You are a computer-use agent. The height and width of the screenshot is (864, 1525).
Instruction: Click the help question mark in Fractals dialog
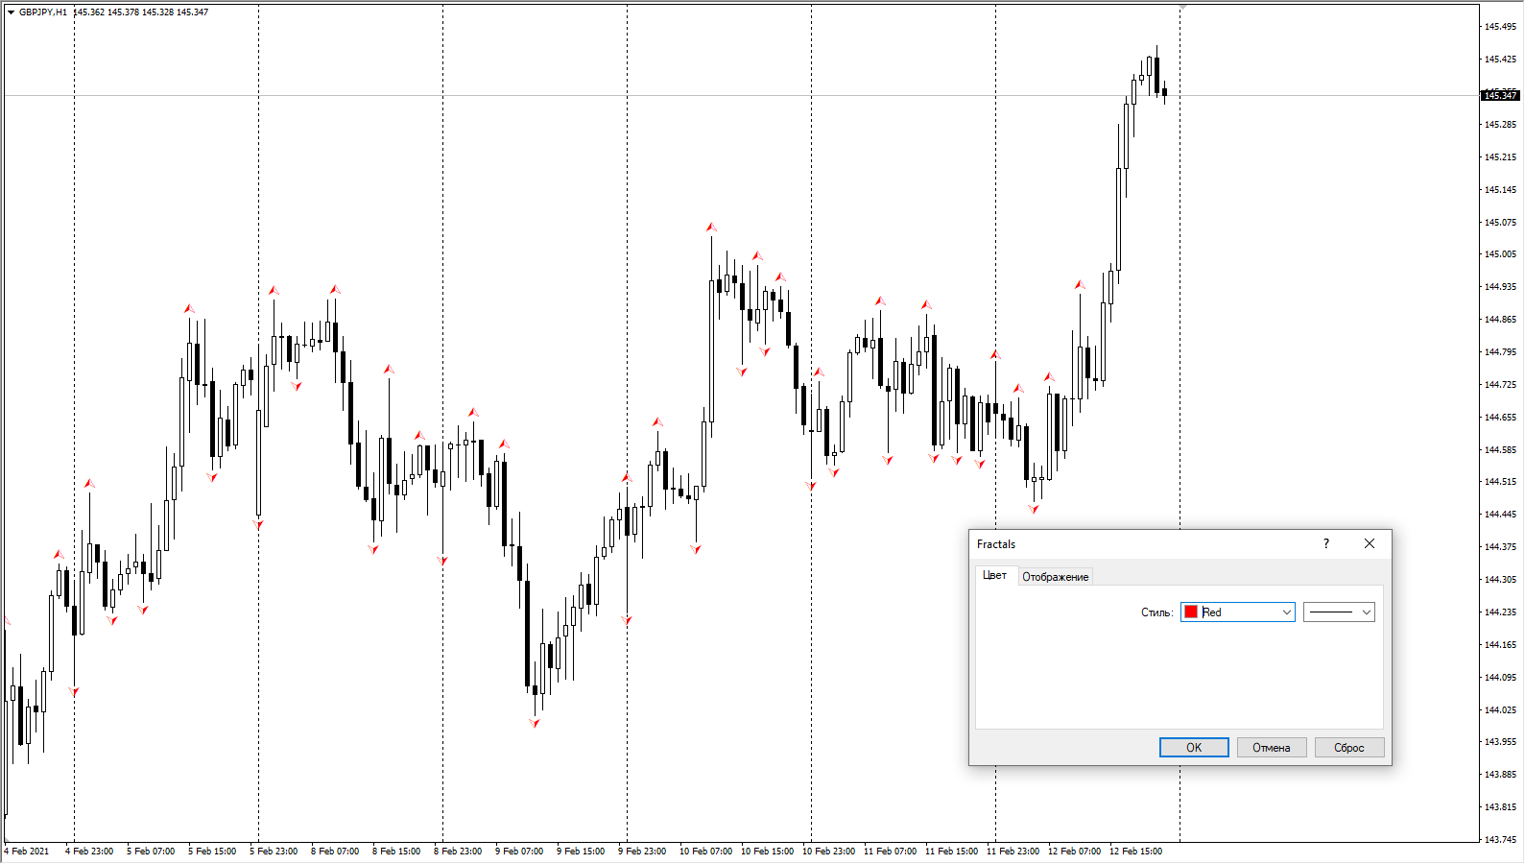click(1325, 544)
